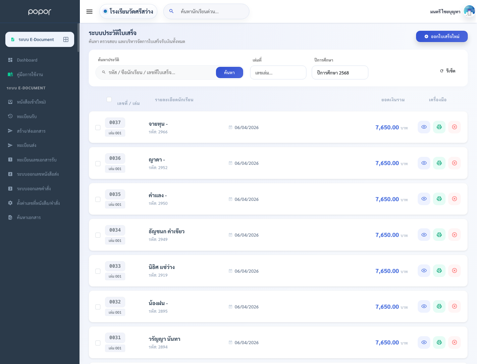Image resolution: width=477 pixels, height=364 pixels.
Task: Cancel receipt 0033 with red X icon
Action: 454,271
